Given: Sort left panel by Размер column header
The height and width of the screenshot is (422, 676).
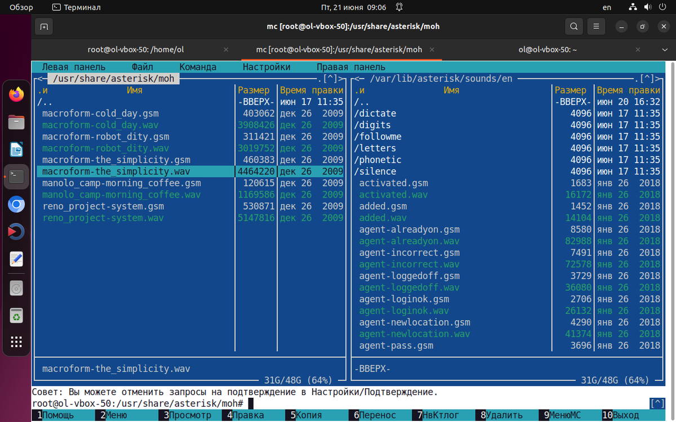Looking at the screenshot, I should (x=254, y=90).
